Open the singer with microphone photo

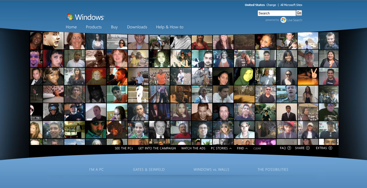tap(117, 76)
